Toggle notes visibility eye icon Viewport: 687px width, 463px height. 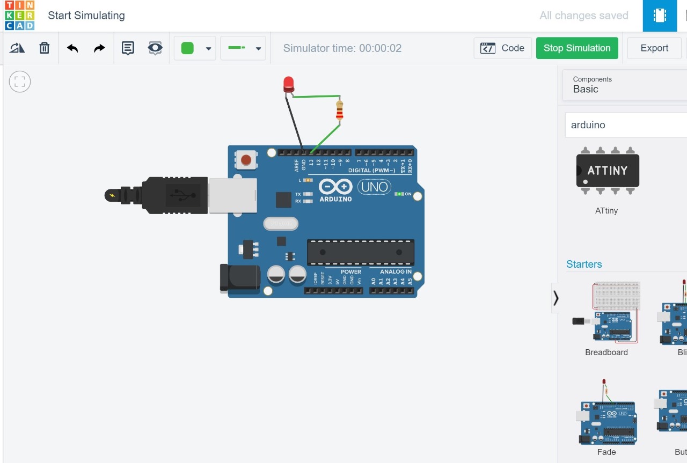click(x=155, y=48)
